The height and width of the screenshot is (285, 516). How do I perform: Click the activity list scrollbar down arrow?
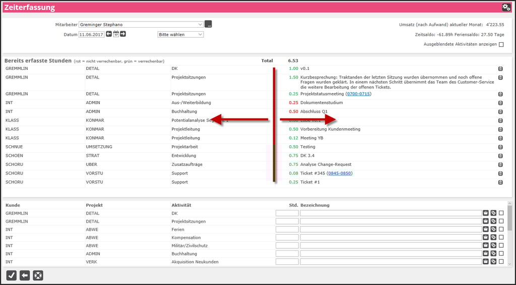point(510,263)
